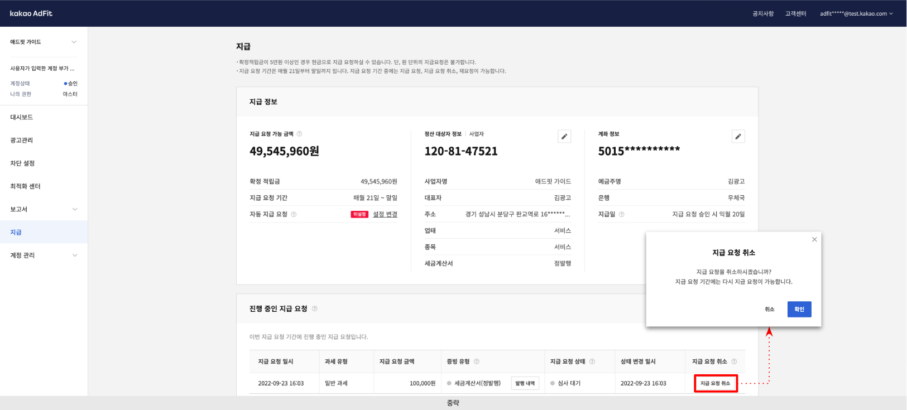Click the 설정 변경 link
The width and height of the screenshot is (907, 410).
(x=385, y=214)
